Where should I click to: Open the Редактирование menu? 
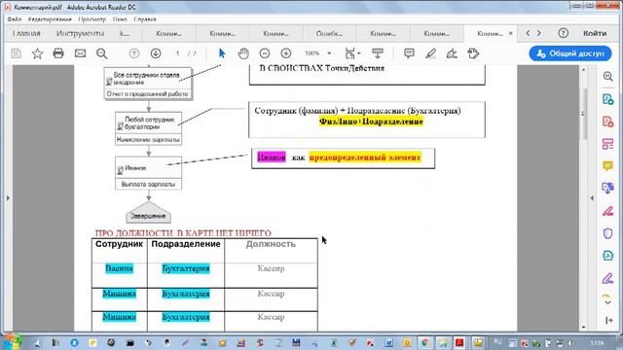[50, 19]
